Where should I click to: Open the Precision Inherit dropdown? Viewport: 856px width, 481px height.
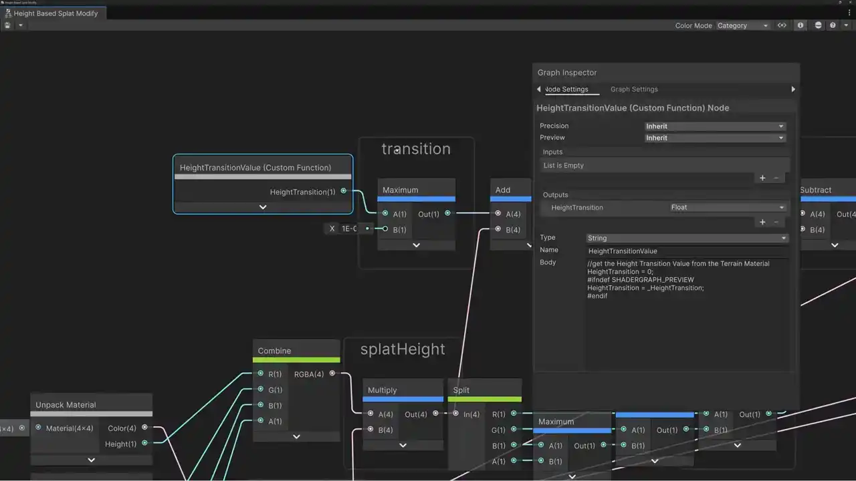coord(714,126)
